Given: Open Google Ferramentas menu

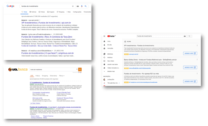Looking at the screenshot, I should tap(87, 12).
